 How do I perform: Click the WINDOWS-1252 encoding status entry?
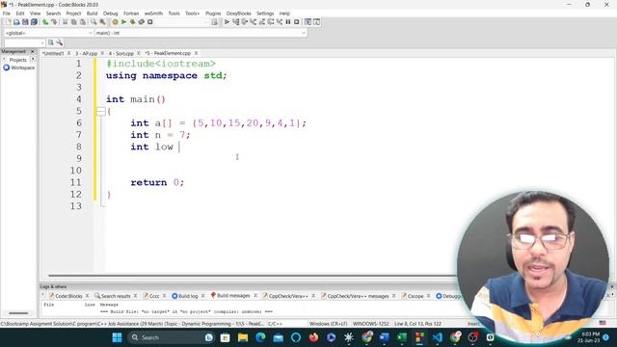(x=370, y=324)
